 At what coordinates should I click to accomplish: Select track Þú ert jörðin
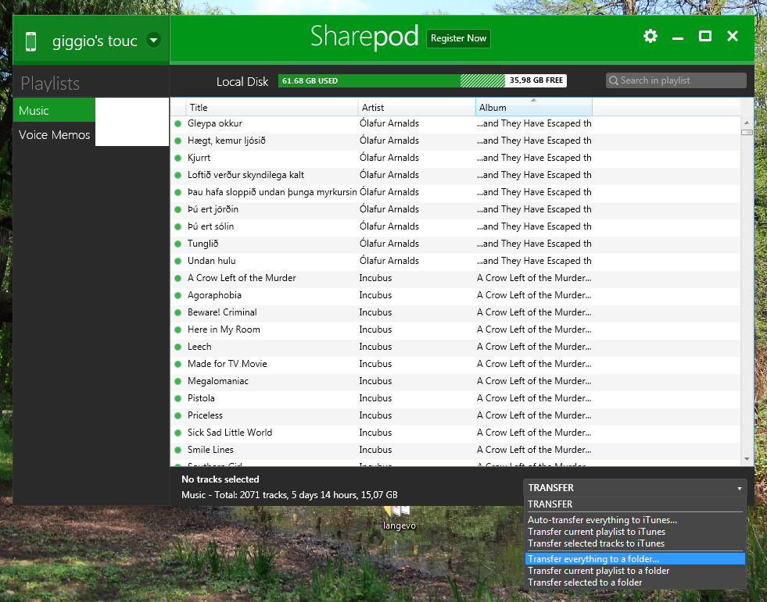(x=213, y=209)
